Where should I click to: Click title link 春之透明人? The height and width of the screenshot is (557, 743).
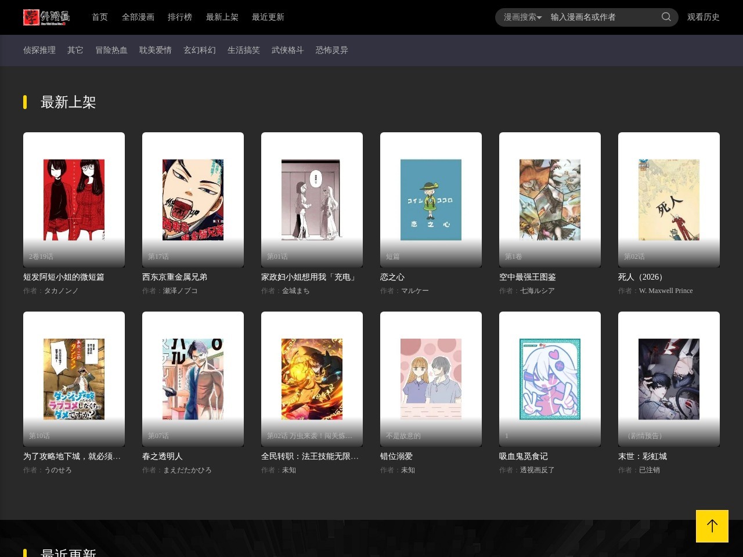(x=163, y=457)
